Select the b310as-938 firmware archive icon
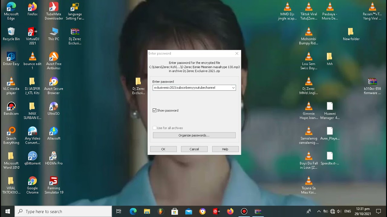The height and width of the screenshot is (217, 387). [x=372, y=86]
